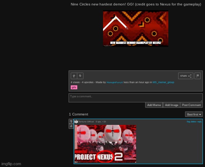The height and width of the screenshot is (167, 205).
Task: Reply to the Torture-Offical comment
Action: pos(200,122)
